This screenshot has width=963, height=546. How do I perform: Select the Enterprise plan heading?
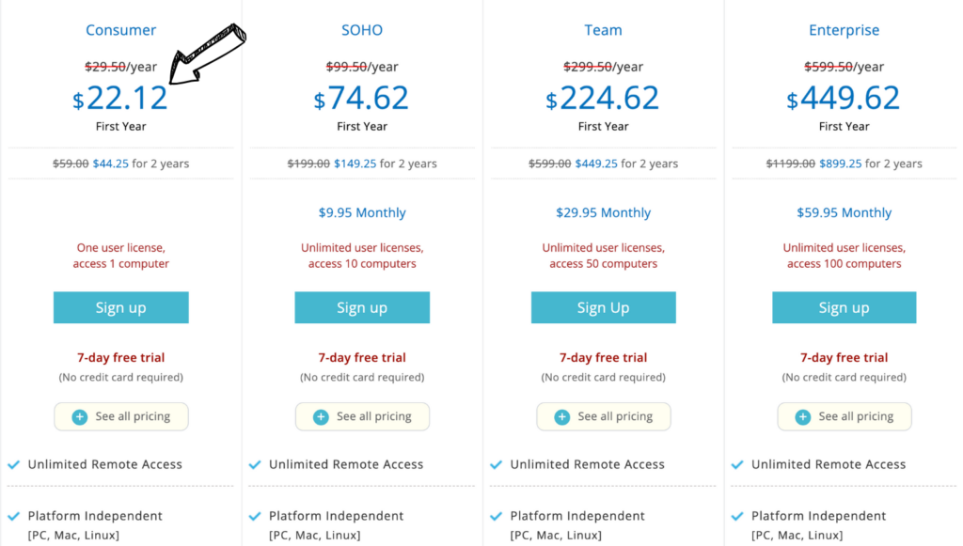[844, 29]
